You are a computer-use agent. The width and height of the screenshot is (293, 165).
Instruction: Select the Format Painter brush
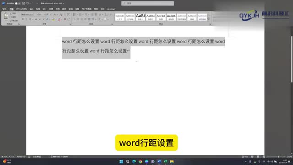point(11,20)
